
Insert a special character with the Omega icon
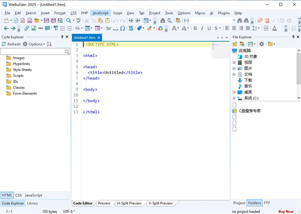click(122, 28)
